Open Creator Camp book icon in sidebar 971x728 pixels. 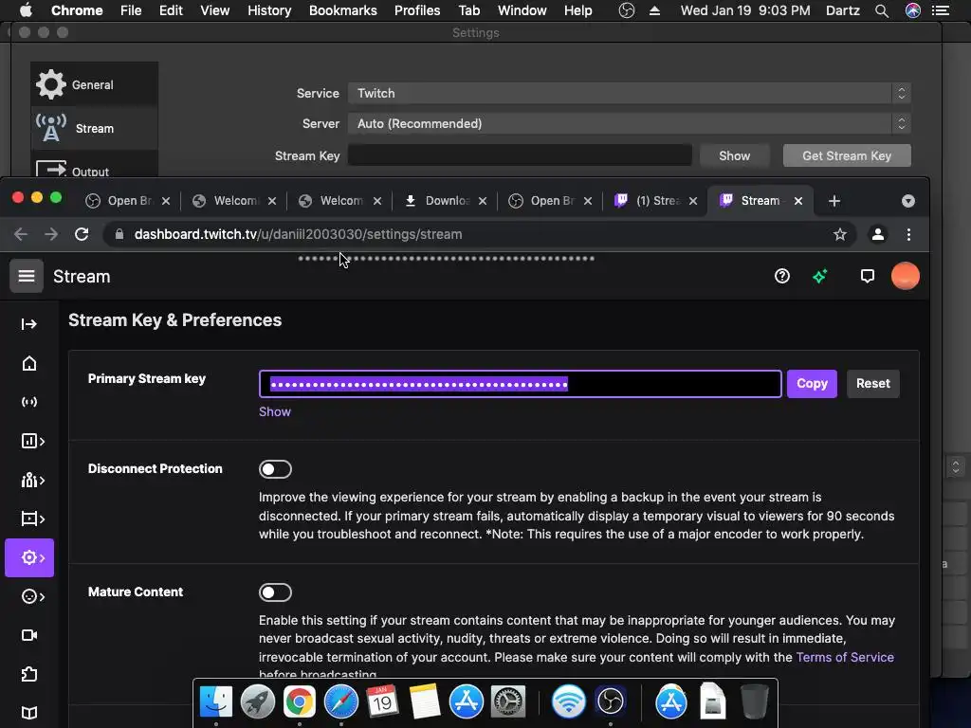point(29,713)
